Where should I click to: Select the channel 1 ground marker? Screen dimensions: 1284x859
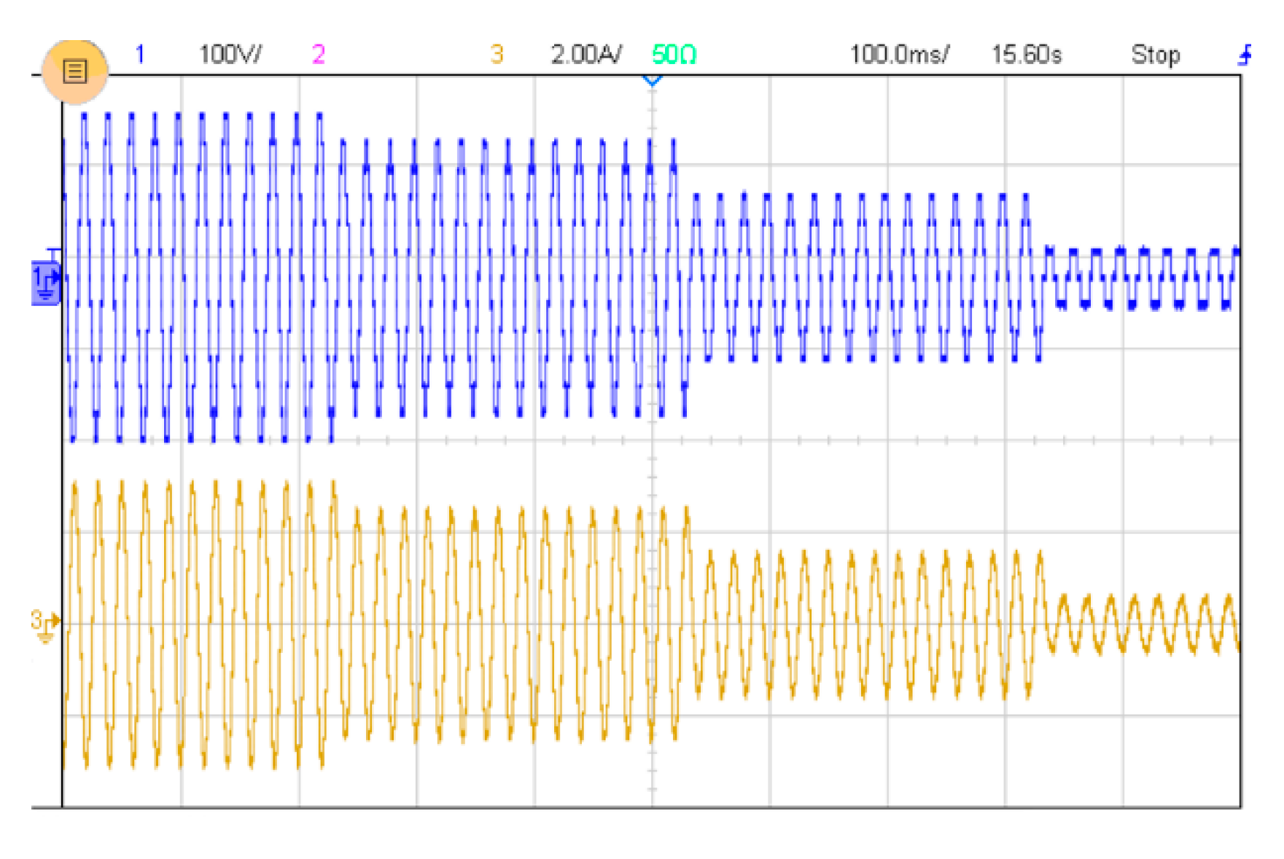[x=45, y=283]
